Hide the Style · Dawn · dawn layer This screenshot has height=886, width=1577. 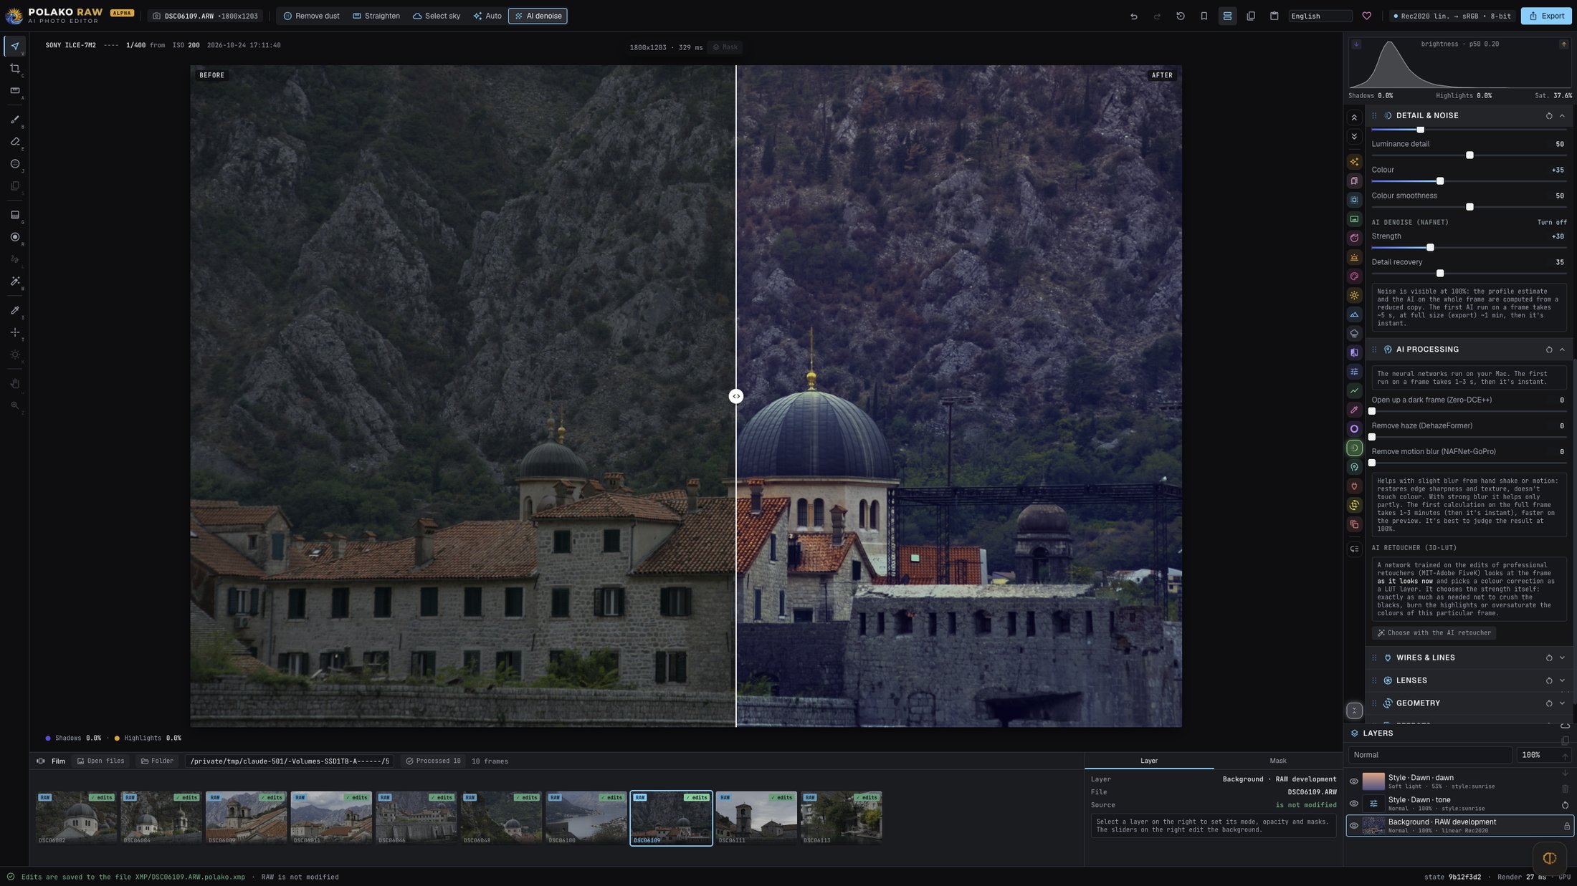[1353, 781]
